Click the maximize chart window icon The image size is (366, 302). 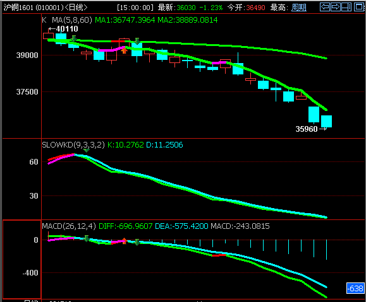tap(359, 7)
